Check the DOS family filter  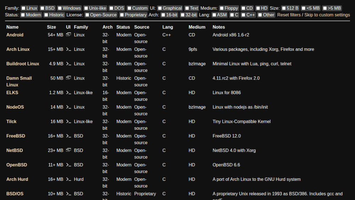point(111,8)
